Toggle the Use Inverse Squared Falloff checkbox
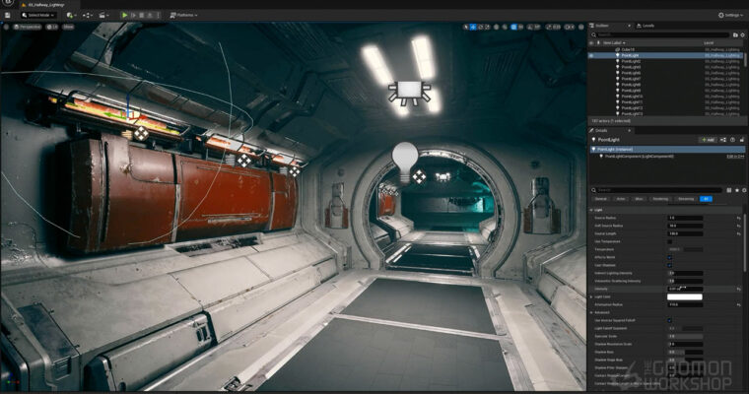Viewport: 749px width, 394px height. [x=669, y=320]
